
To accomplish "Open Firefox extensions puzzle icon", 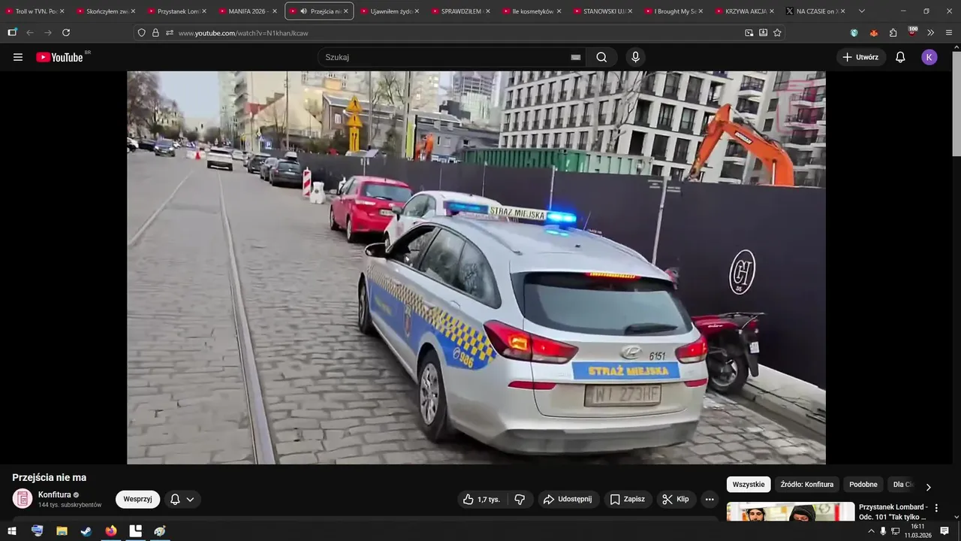I will (x=893, y=32).
